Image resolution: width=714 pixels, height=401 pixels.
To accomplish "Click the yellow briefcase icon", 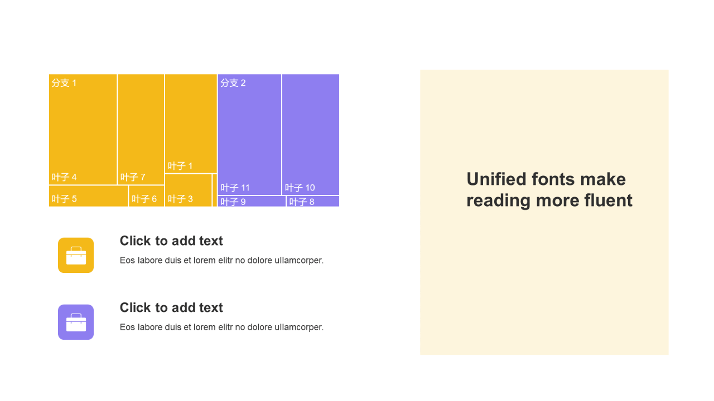I will click(x=76, y=255).
